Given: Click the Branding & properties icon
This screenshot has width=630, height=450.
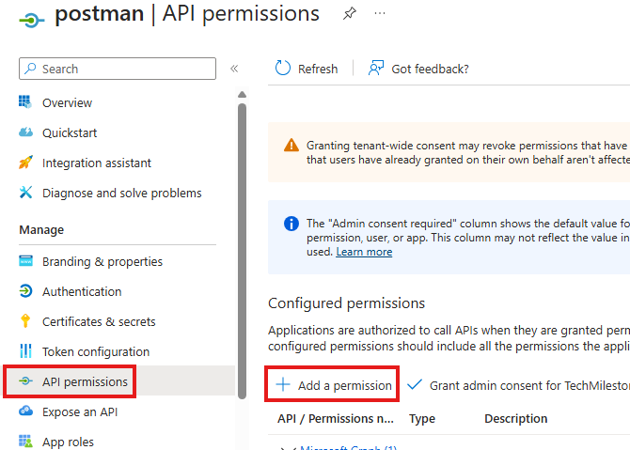Looking at the screenshot, I should 25,261.
